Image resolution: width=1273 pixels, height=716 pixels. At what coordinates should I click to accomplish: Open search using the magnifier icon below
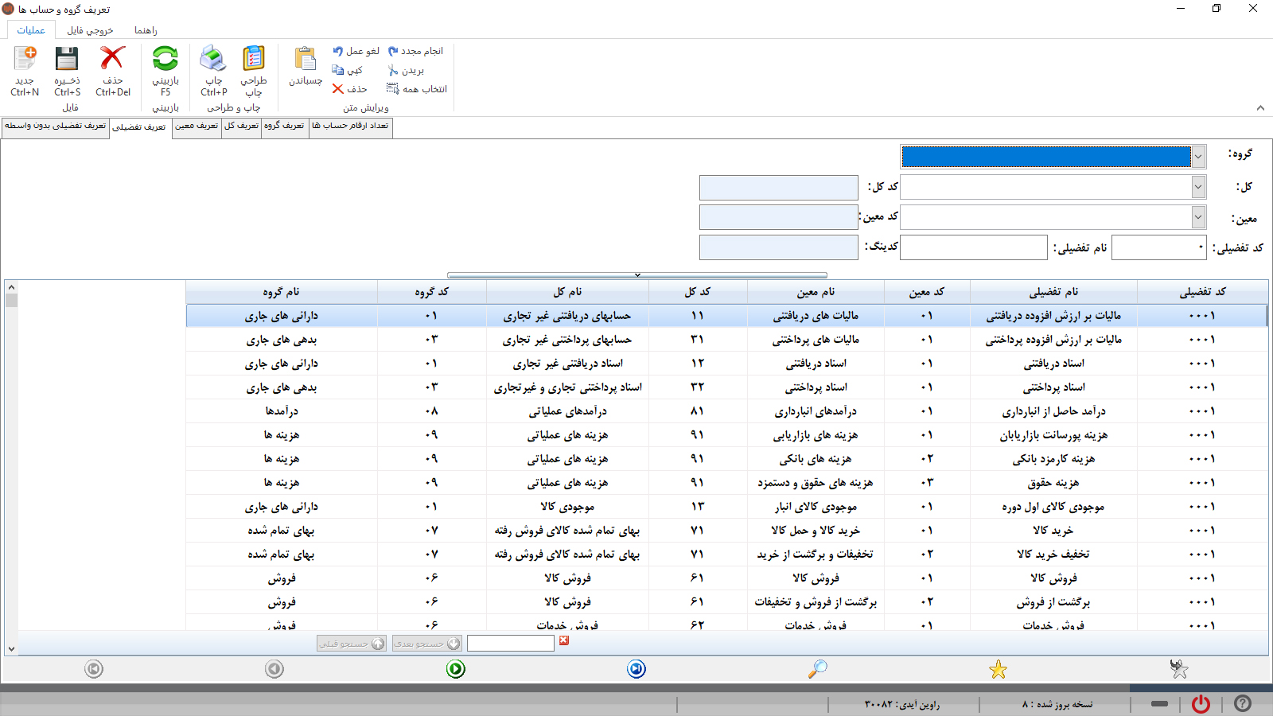pyautogui.click(x=816, y=669)
